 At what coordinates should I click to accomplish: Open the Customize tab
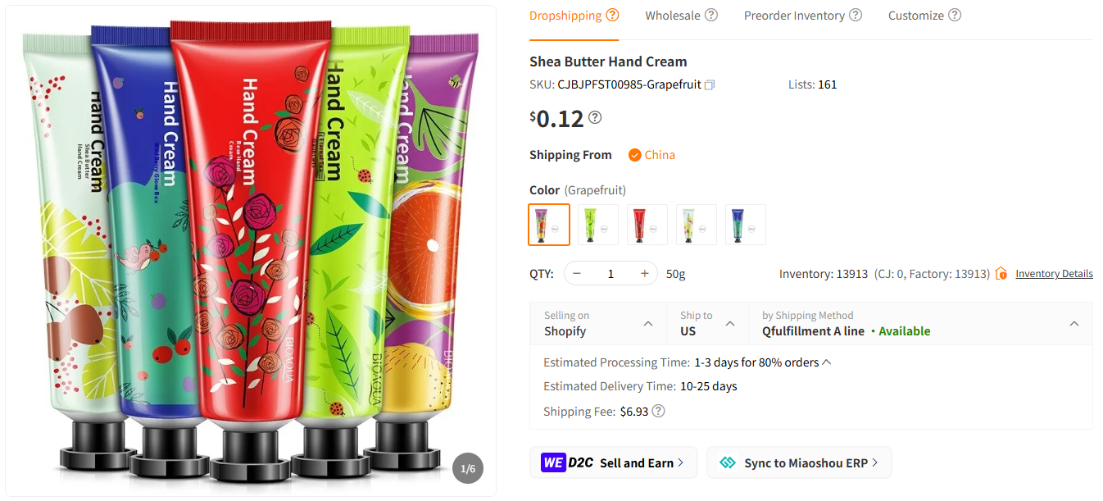[x=916, y=15]
